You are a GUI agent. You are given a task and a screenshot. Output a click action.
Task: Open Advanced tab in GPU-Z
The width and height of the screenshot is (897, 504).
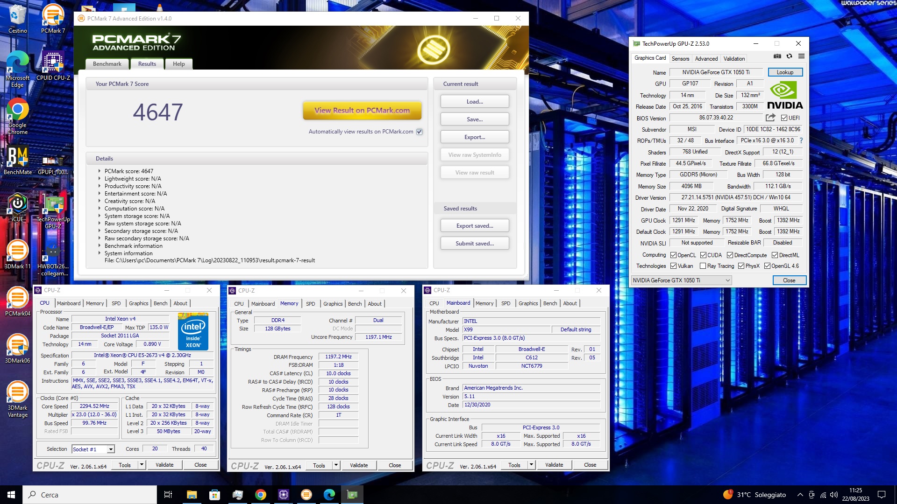point(706,59)
